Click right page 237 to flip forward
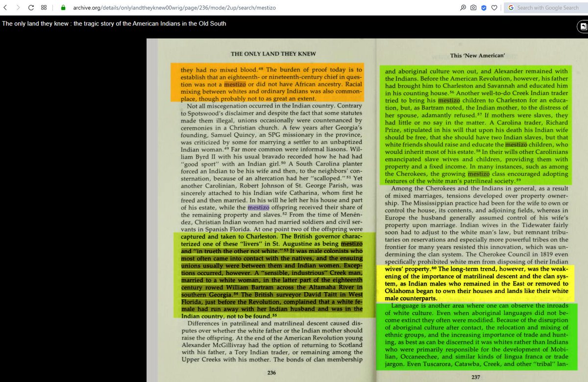This screenshot has width=588, height=382. coord(483,211)
